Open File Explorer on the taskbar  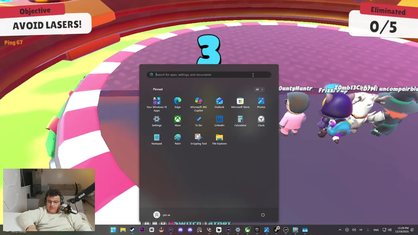(123, 230)
